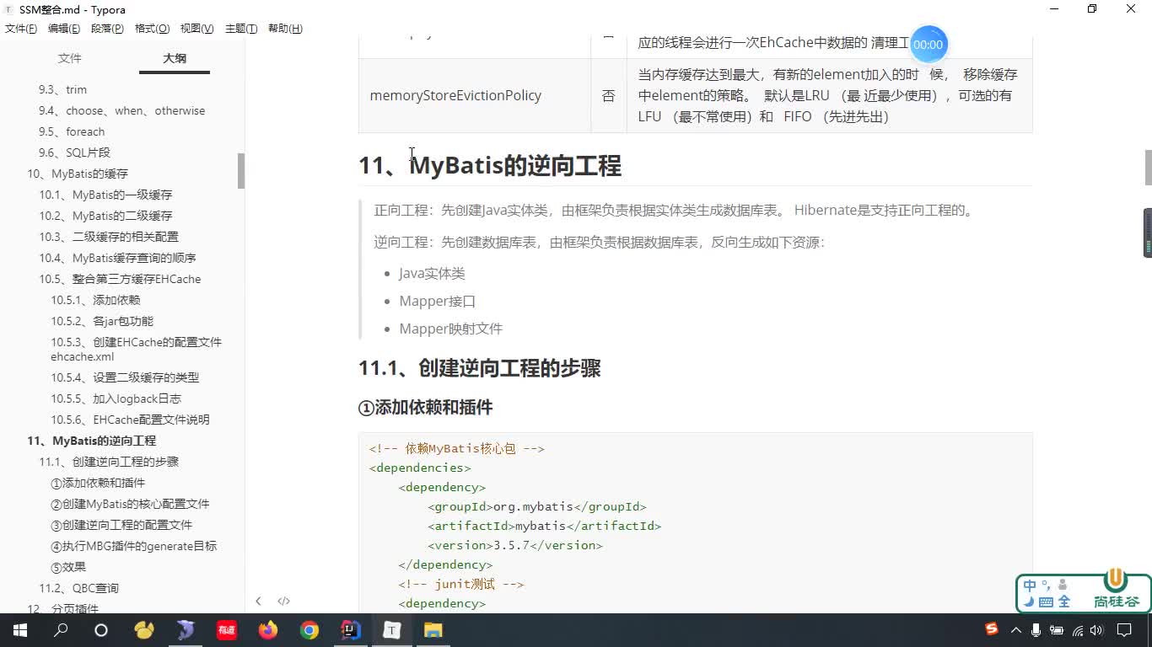Click the Sogou input tray icon
The width and height of the screenshot is (1152, 647).
992,629
